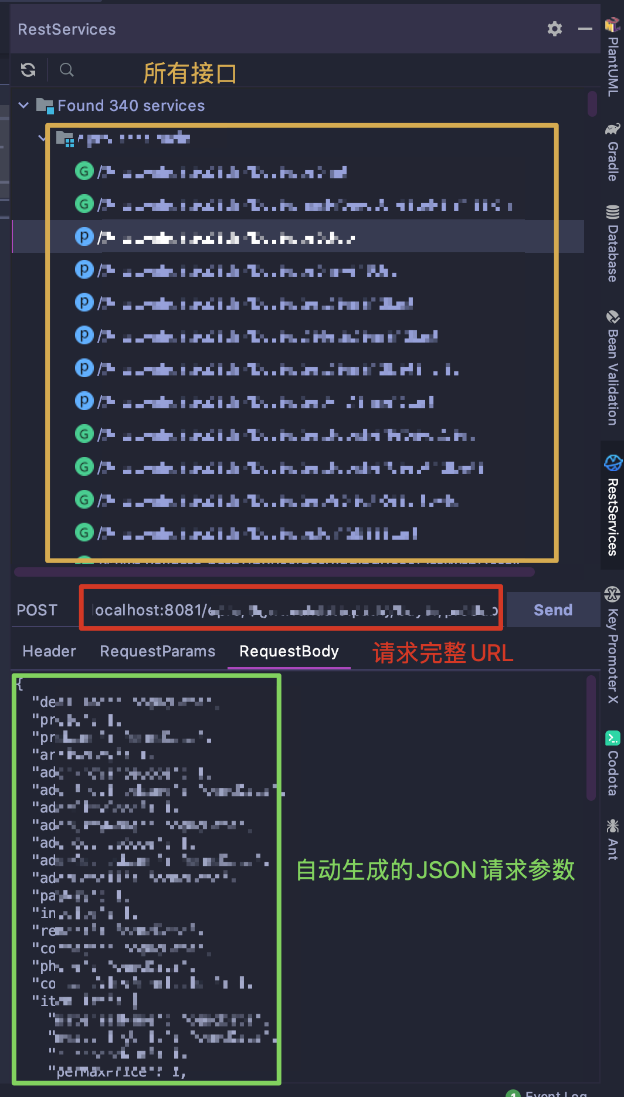The width and height of the screenshot is (624, 1097).
Task: Switch to the RequestBody tab
Action: tap(289, 651)
